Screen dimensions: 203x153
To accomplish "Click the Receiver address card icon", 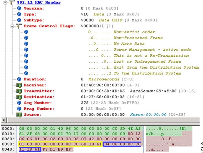I will point(19,85).
